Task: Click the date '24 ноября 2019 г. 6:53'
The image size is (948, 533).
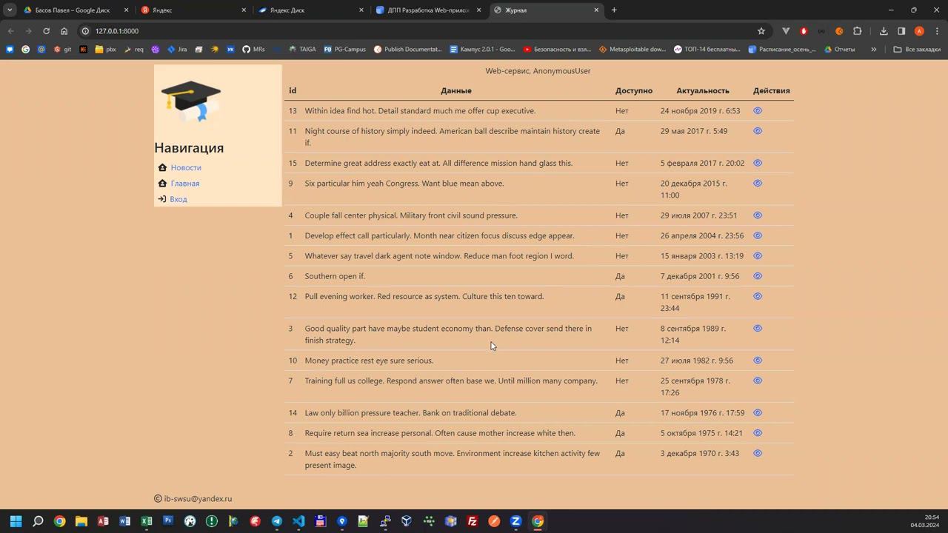Action: click(701, 111)
